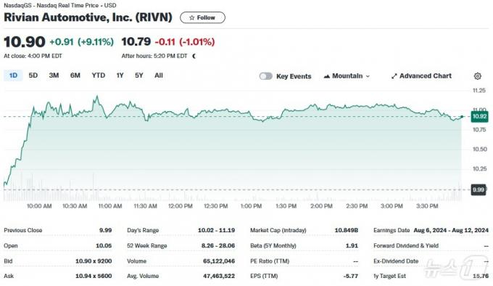Open chart settings gear icon

(477, 75)
